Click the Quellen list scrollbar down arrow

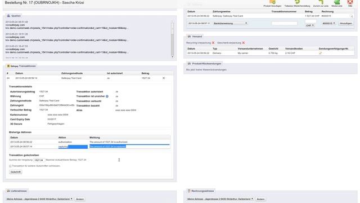coord(173,56)
